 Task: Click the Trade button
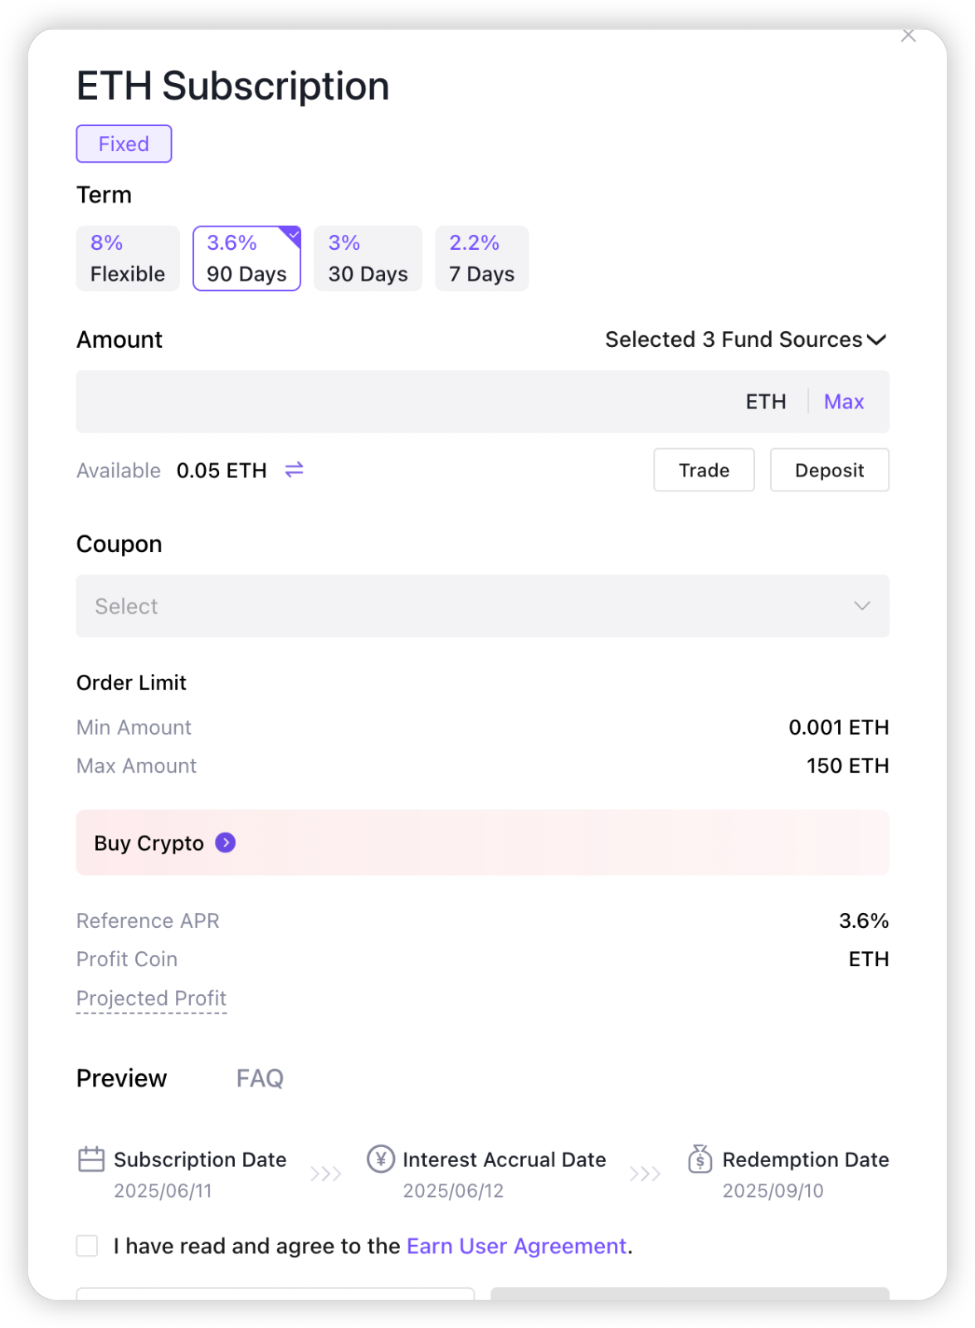coord(704,470)
